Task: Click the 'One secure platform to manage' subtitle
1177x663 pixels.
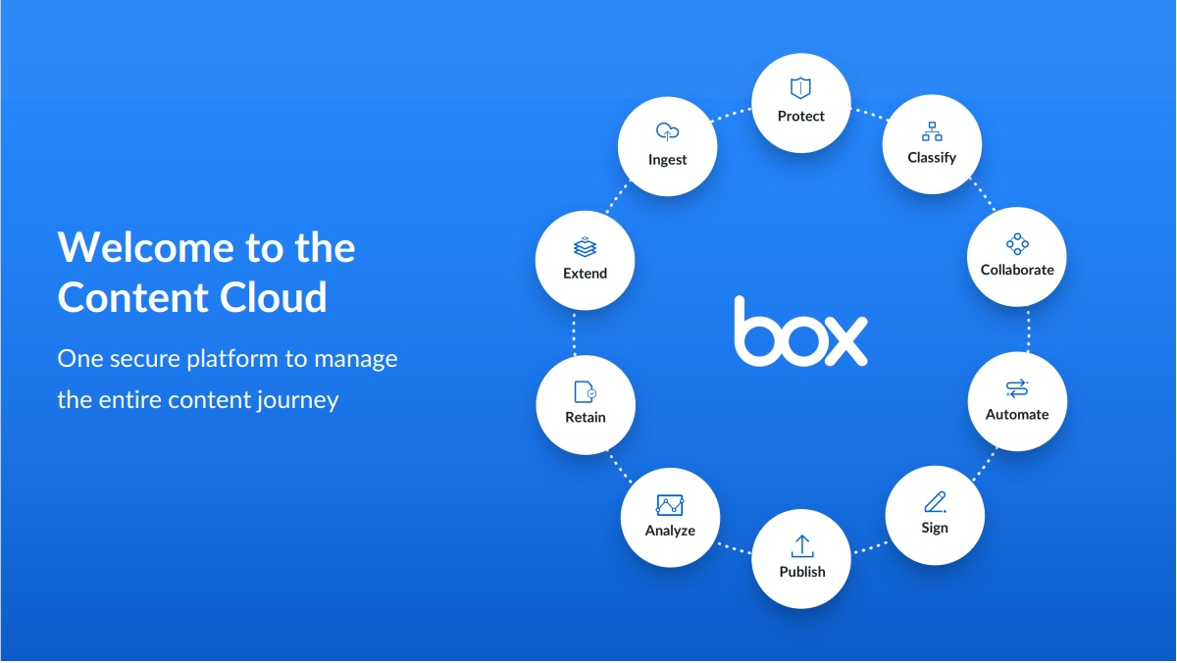Action: click(228, 359)
